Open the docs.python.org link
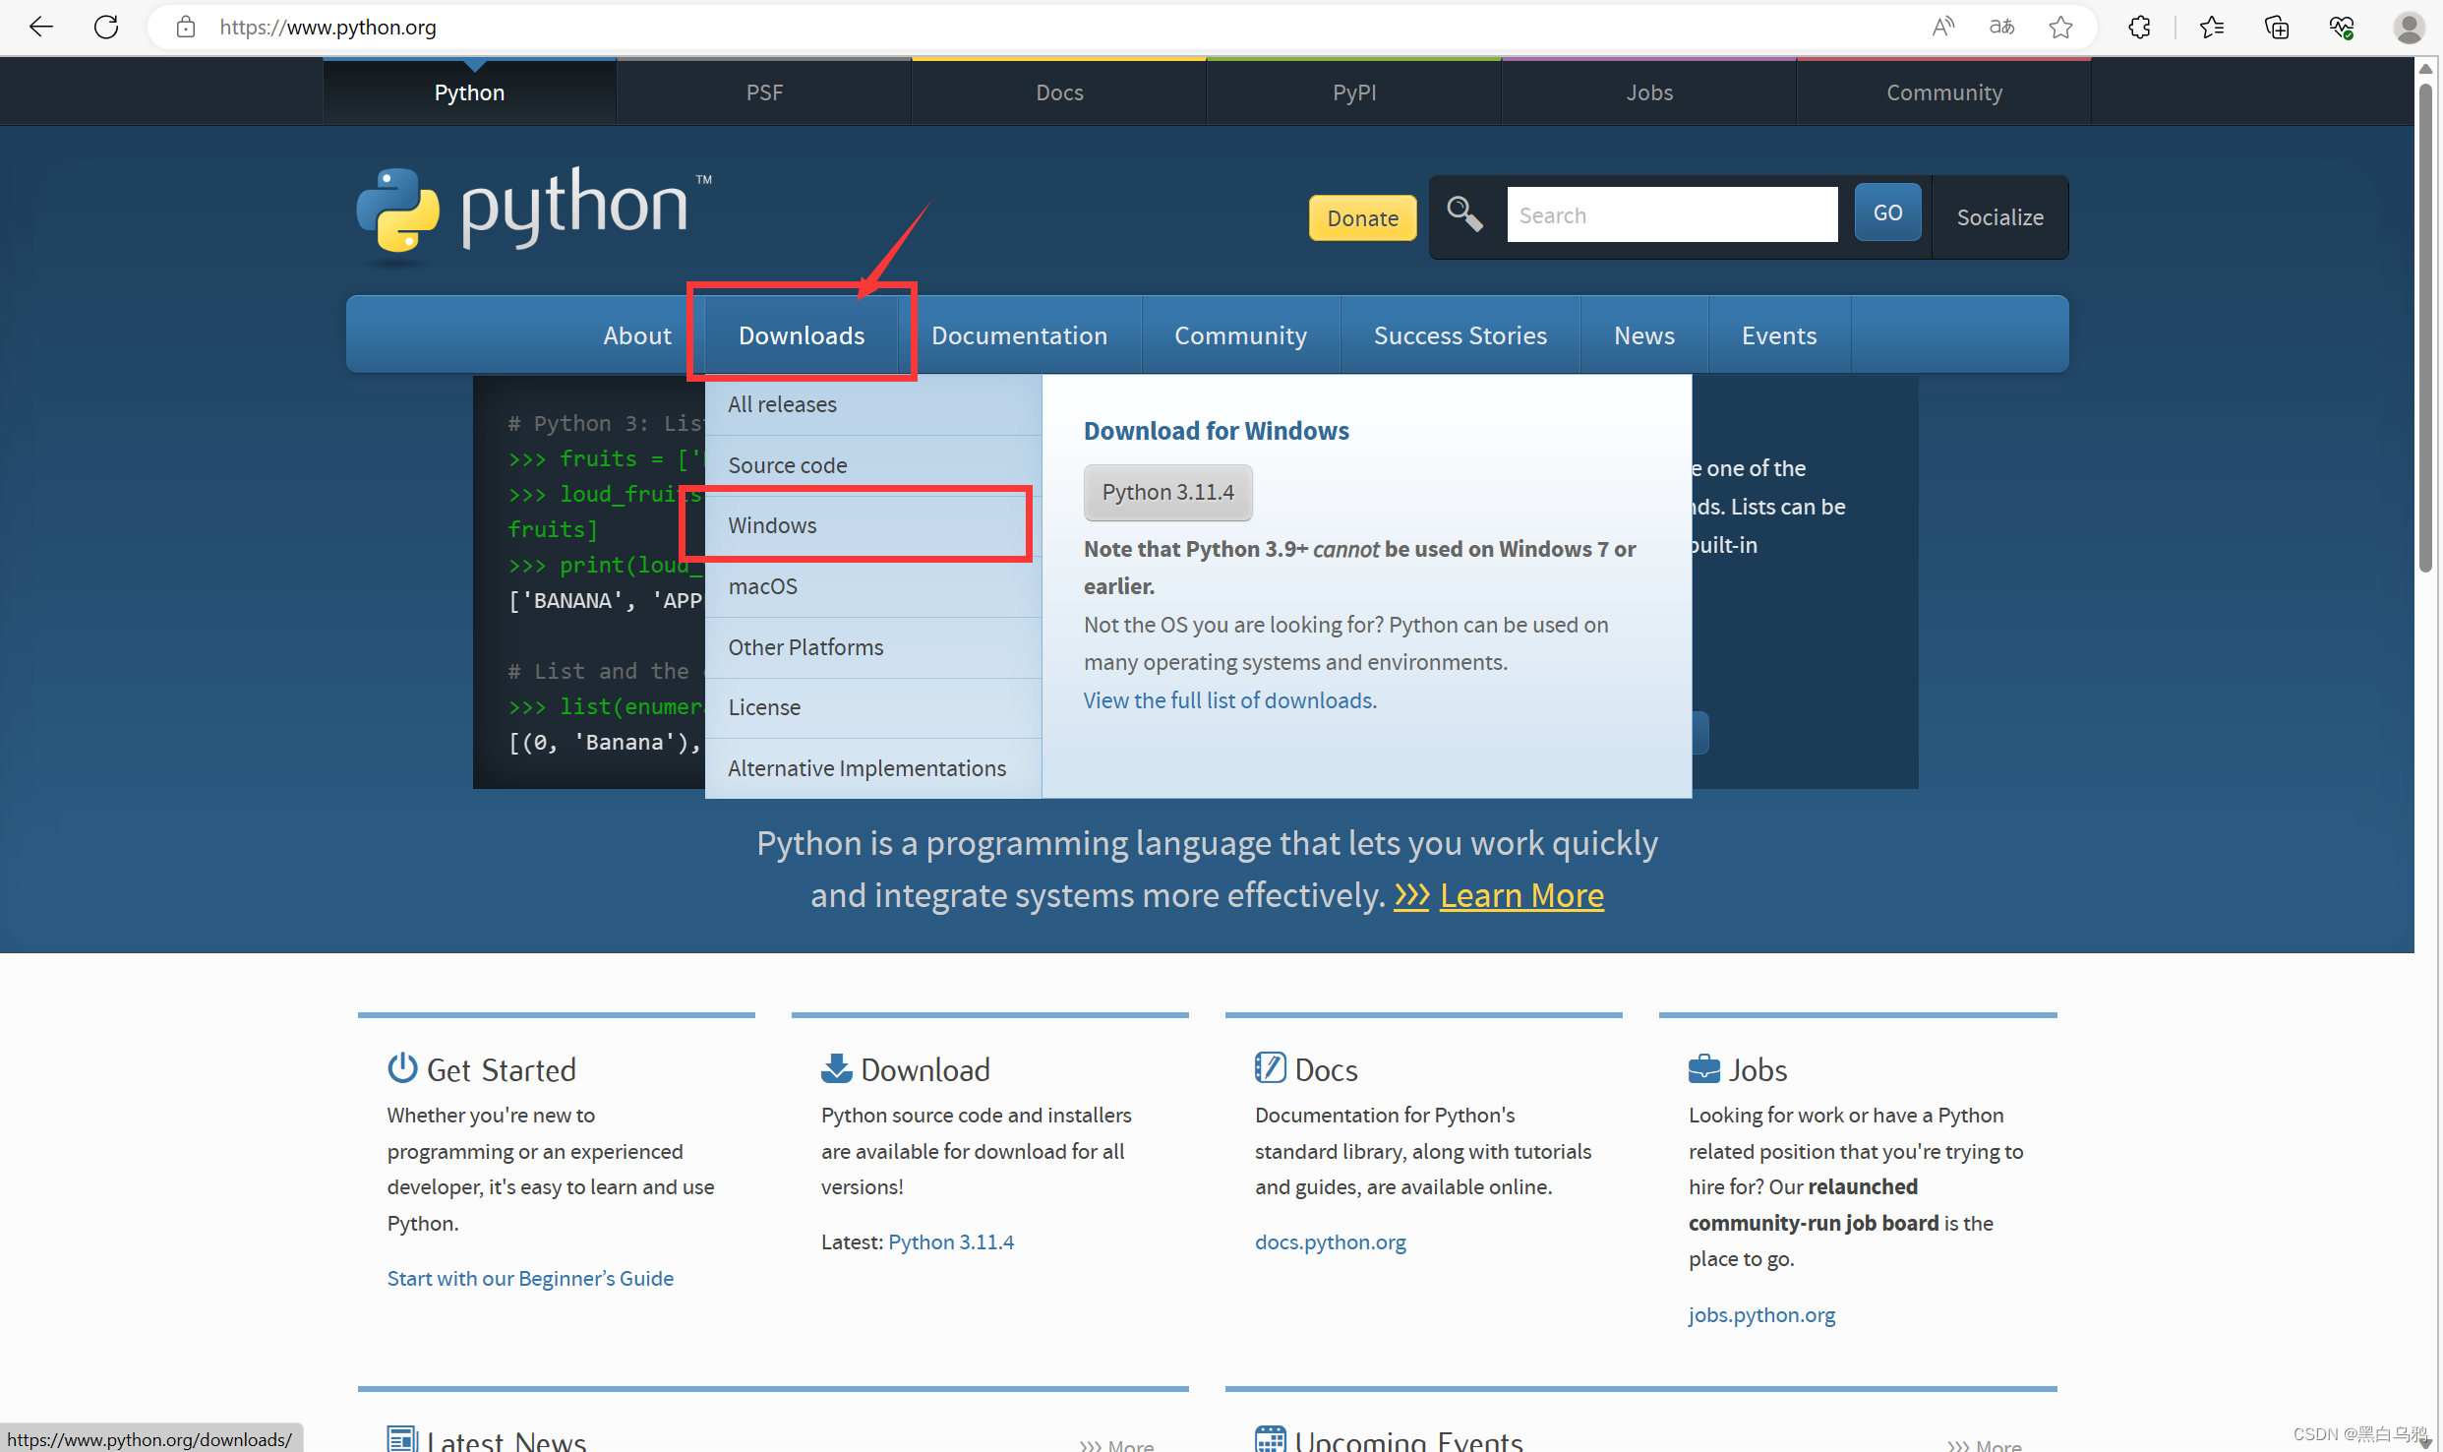The image size is (2443, 1452). 1330,1241
